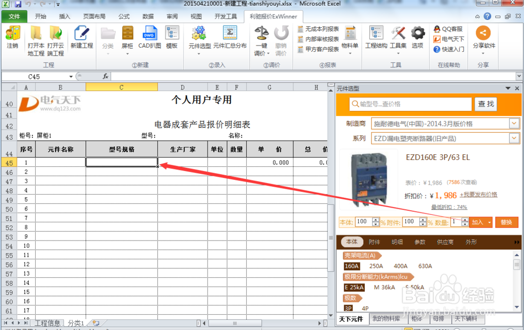Click the 查找 search button
The height and width of the screenshot is (330, 524).
486,104
